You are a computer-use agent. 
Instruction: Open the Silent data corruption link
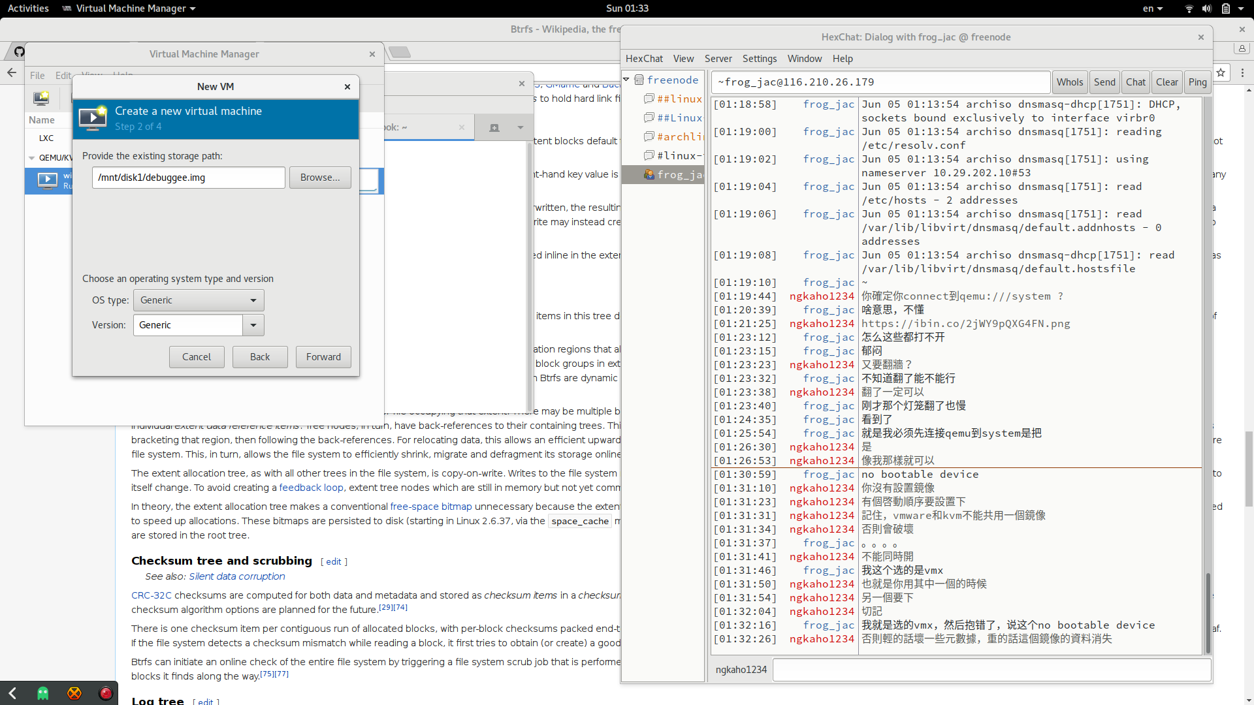coord(237,576)
